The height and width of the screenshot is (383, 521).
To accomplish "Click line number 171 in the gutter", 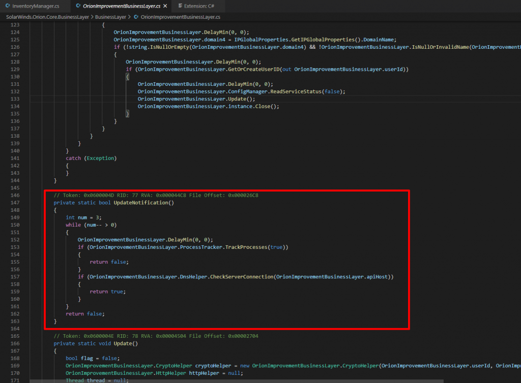I will point(15,380).
